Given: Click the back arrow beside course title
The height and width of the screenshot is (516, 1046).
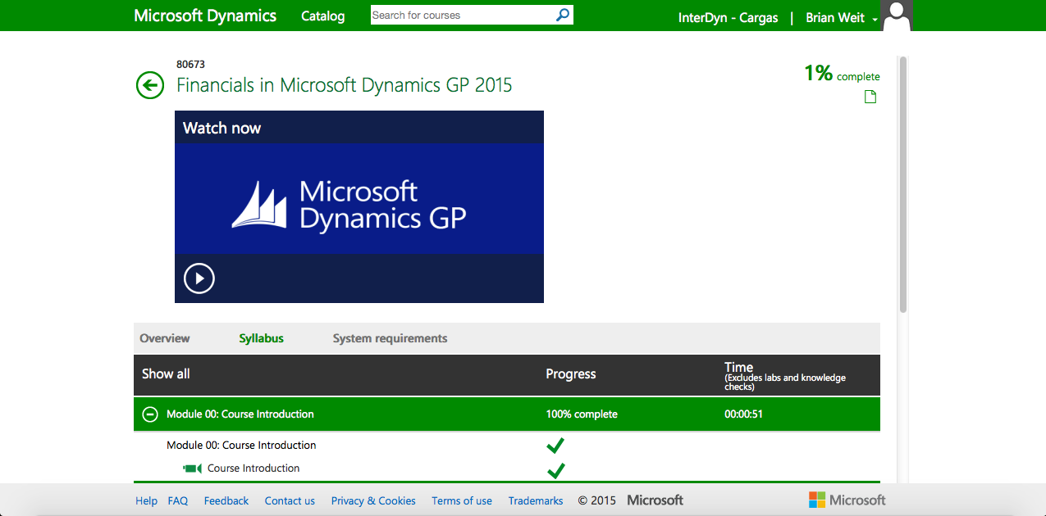Looking at the screenshot, I should tap(150, 85).
